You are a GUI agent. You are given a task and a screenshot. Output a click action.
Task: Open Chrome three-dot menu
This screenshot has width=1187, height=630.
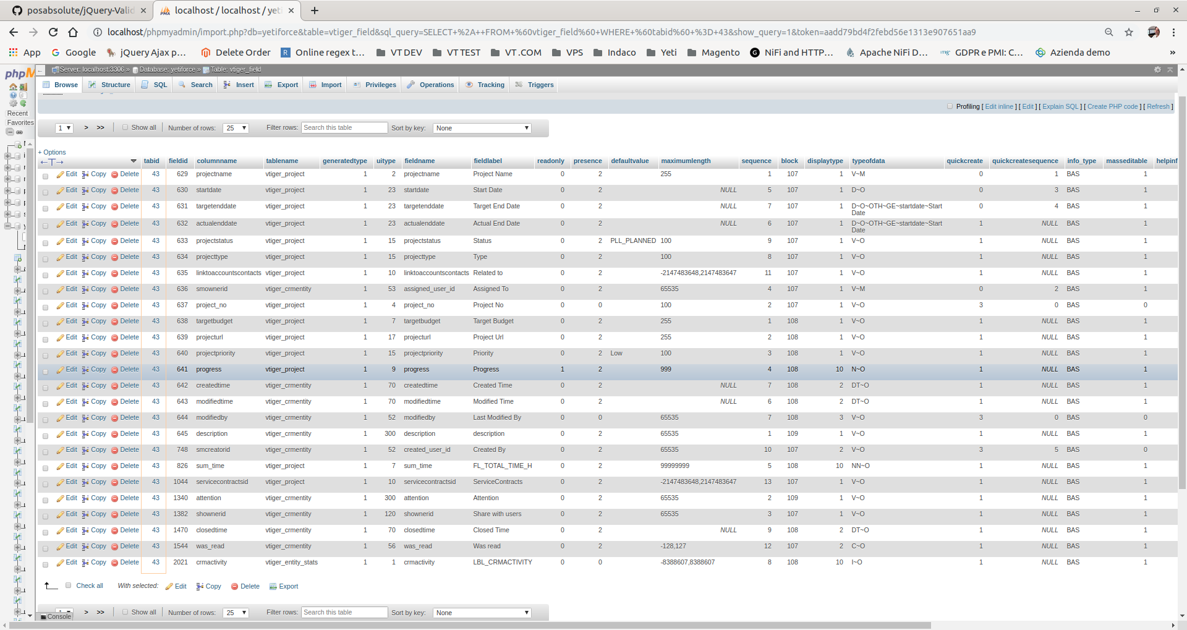1173,32
